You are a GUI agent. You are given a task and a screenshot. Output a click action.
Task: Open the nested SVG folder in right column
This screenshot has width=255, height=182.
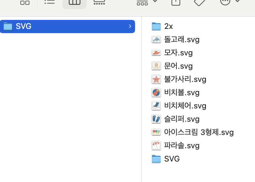pyautogui.click(x=172, y=159)
